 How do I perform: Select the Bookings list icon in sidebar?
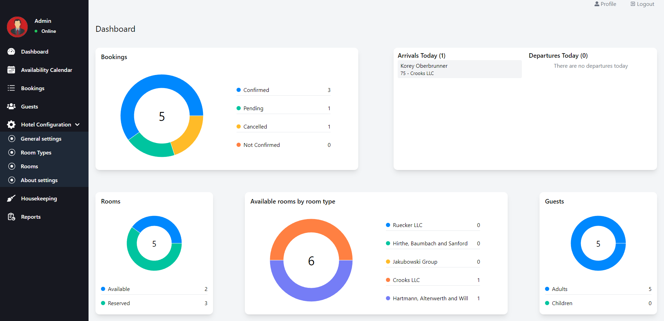[11, 88]
